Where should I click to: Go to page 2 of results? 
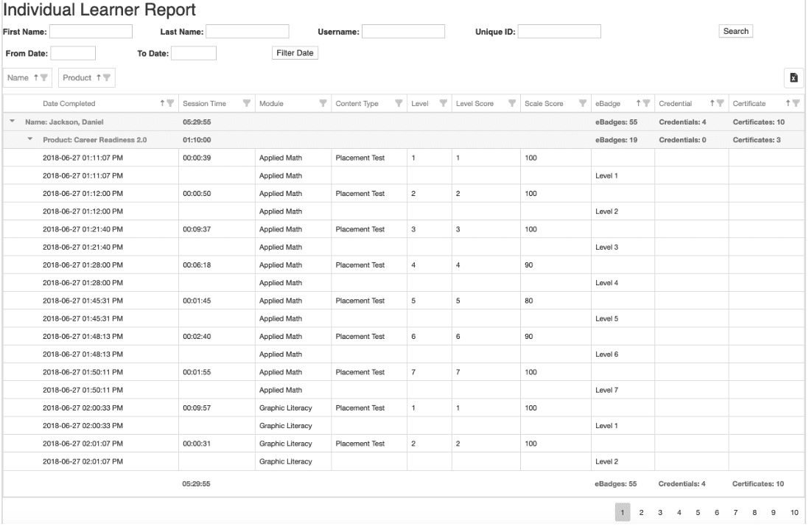click(641, 511)
